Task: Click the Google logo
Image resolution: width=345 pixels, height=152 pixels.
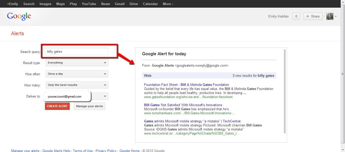Action: click(x=19, y=16)
